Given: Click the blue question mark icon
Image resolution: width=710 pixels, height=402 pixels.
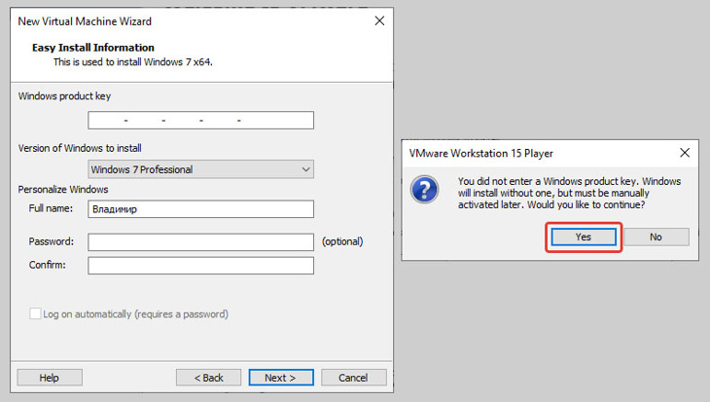Looking at the screenshot, I should (424, 189).
